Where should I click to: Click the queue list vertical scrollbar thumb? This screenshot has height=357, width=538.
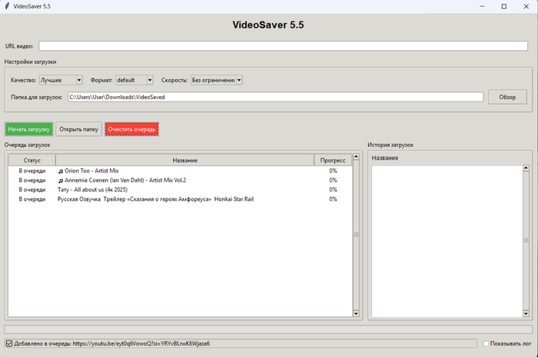tap(356, 235)
